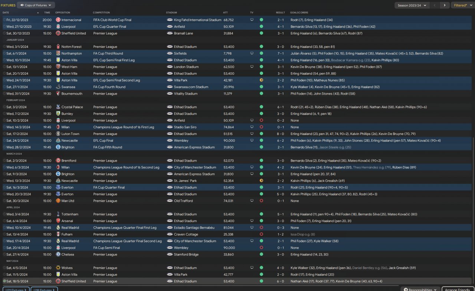Toggle the row selector for Wed, 14/2/2024
Image resolution: width=475 pixels, height=291 pixels.
pyautogui.click(x=4, y=127)
